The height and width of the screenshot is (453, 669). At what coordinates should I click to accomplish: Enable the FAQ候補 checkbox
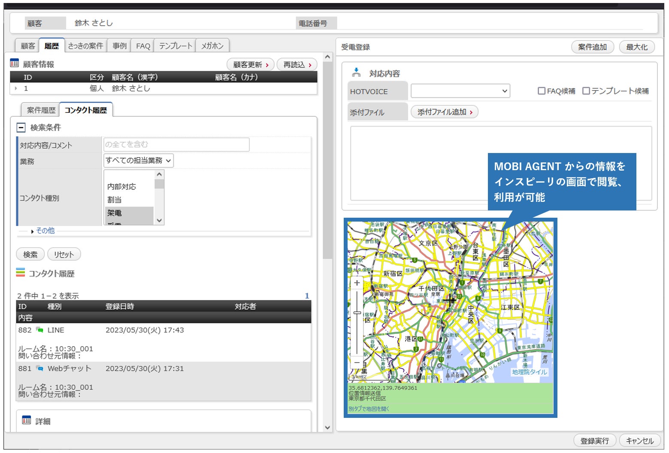pyautogui.click(x=542, y=91)
